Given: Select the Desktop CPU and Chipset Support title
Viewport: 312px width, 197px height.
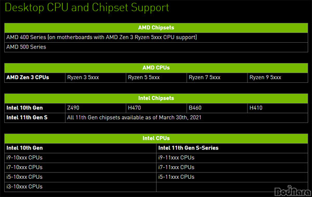Looking at the screenshot, I should (87, 8).
